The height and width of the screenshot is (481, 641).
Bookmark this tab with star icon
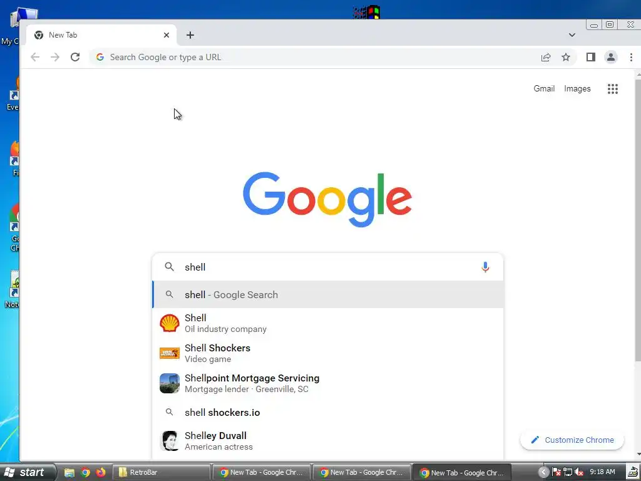(x=566, y=57)
